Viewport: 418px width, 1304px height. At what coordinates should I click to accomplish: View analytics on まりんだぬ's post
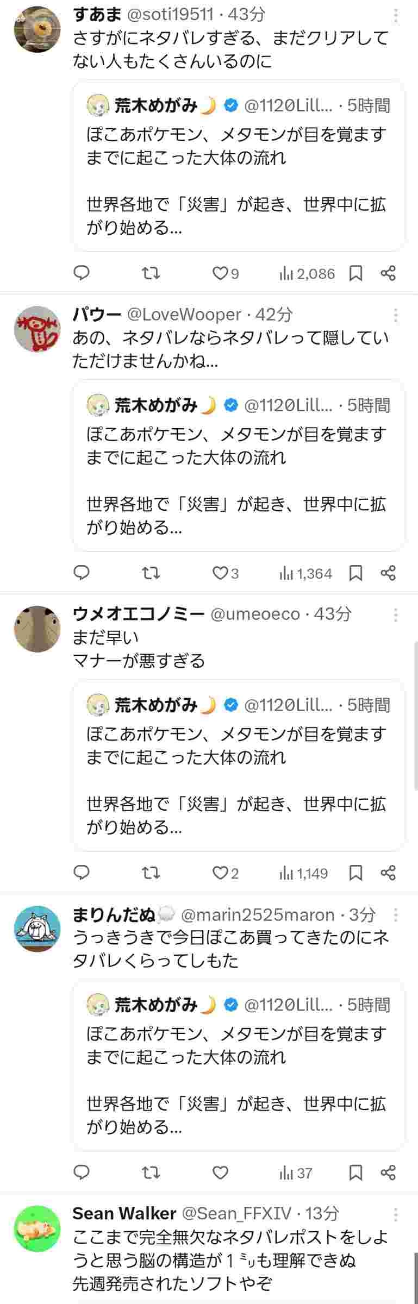coord(295,1173)
